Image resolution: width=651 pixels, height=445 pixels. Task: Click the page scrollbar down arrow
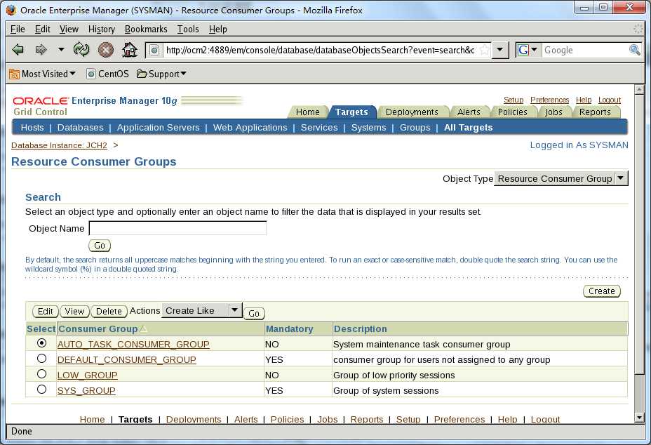click(x=639, y=417)
